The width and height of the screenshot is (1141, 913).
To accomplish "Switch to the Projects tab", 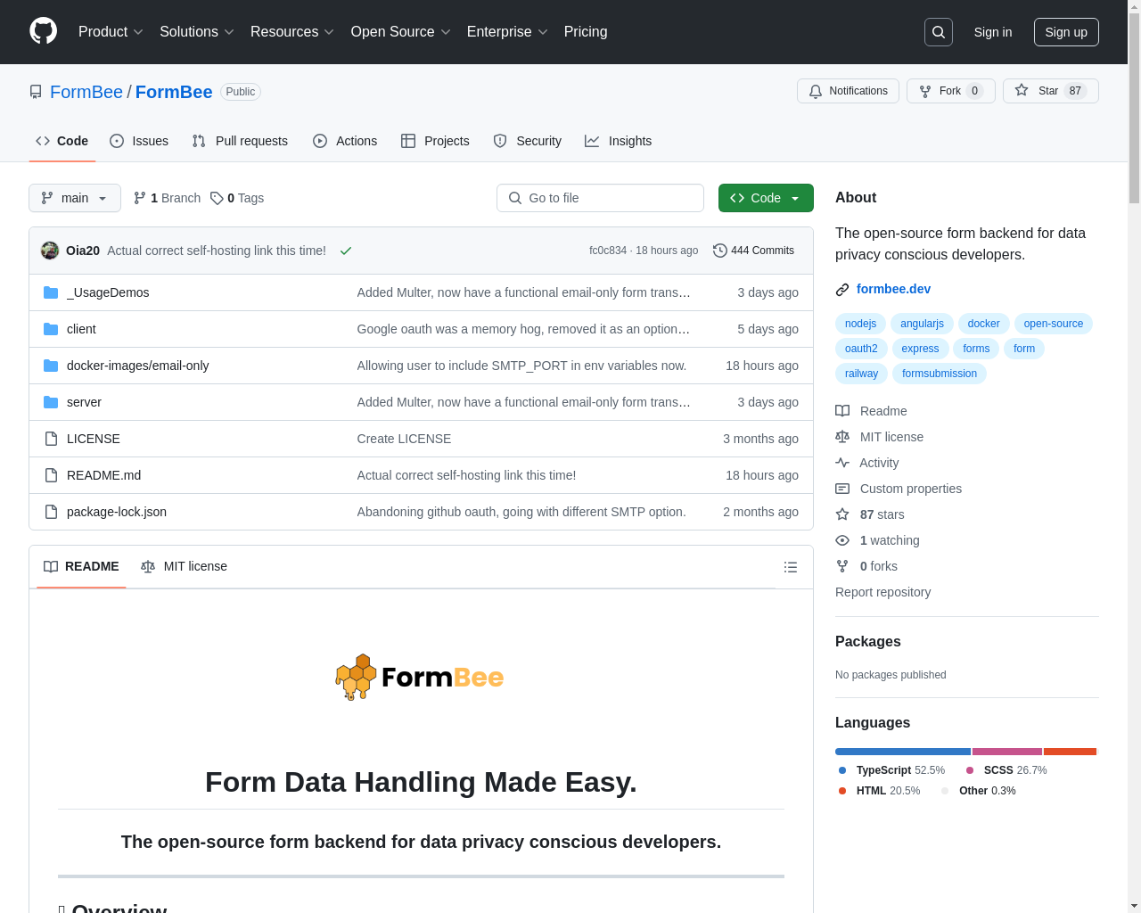I will pos(435,141).
